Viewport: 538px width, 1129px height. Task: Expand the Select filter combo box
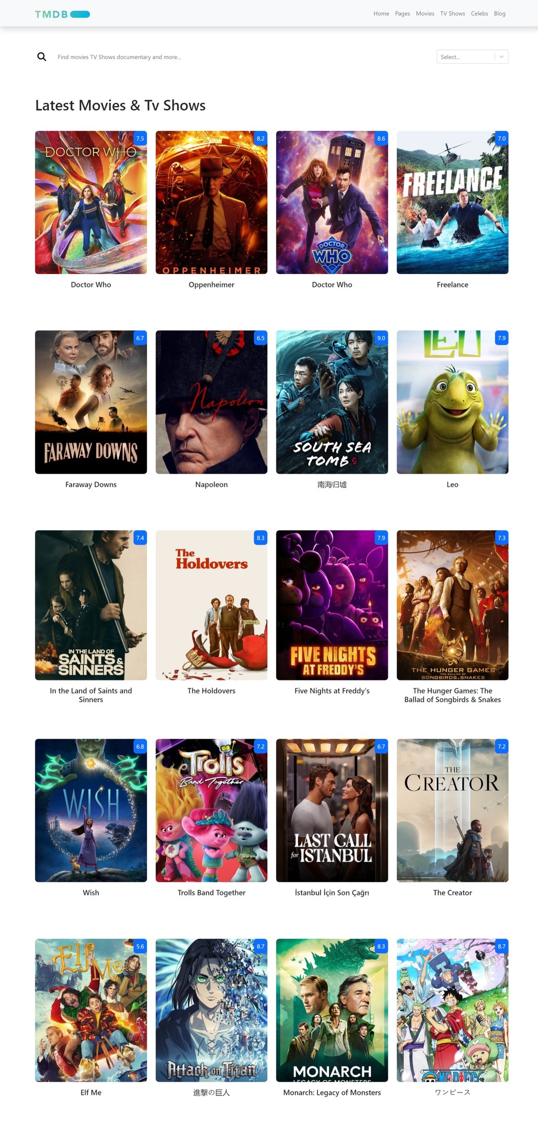472,57
